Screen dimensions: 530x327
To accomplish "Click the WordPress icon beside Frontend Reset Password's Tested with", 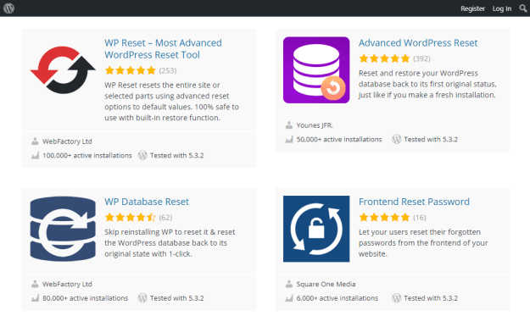I will 396,298.
